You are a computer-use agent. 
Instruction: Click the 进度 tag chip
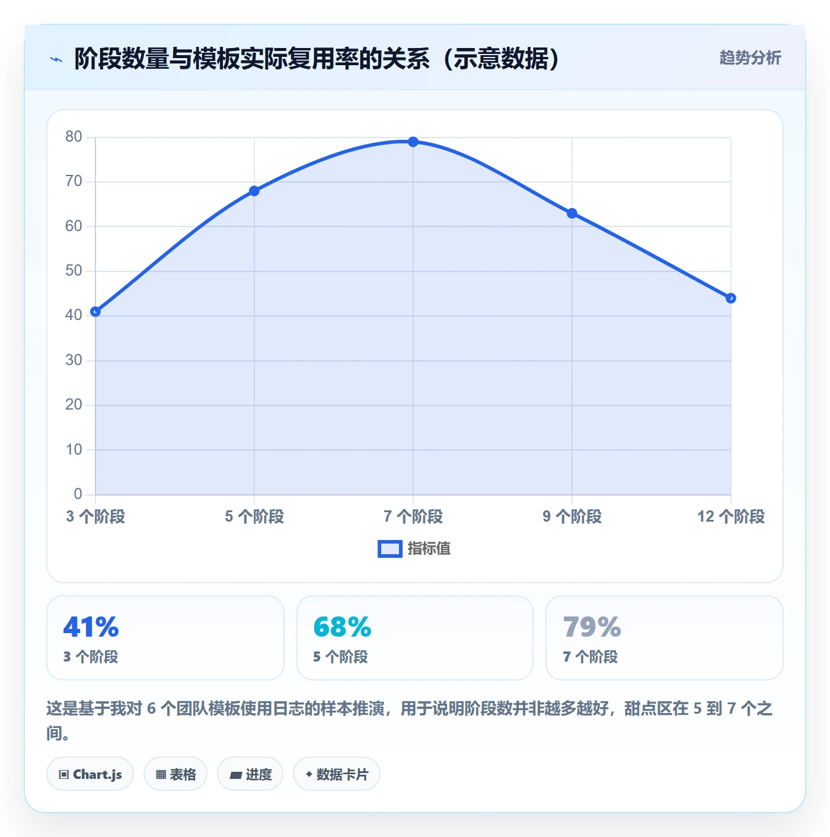250,774
